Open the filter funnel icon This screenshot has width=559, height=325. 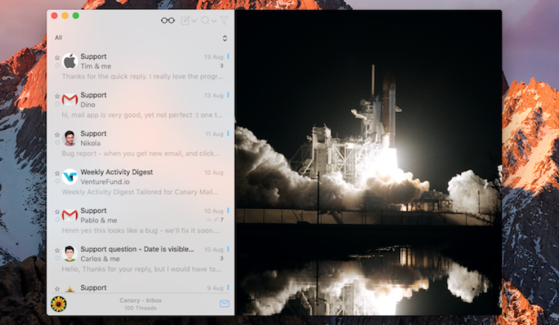tap(224, 20)
